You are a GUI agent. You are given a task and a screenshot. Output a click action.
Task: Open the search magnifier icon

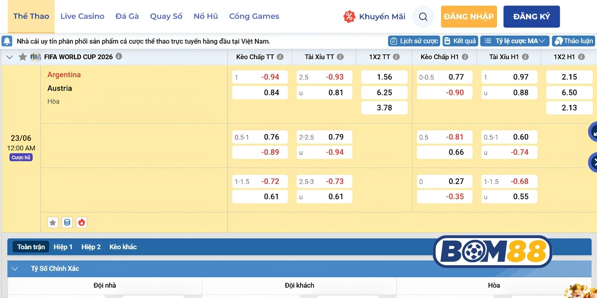(x=423, y=17)
